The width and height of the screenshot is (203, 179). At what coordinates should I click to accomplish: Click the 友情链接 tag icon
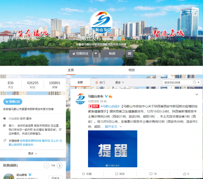pos(5,141)
